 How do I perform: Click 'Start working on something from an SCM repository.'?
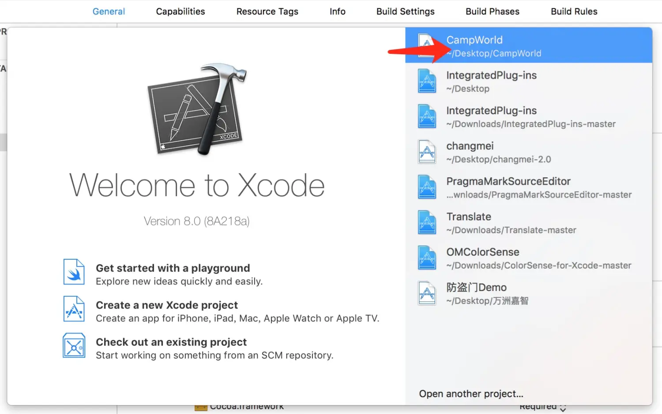(214, 355)
